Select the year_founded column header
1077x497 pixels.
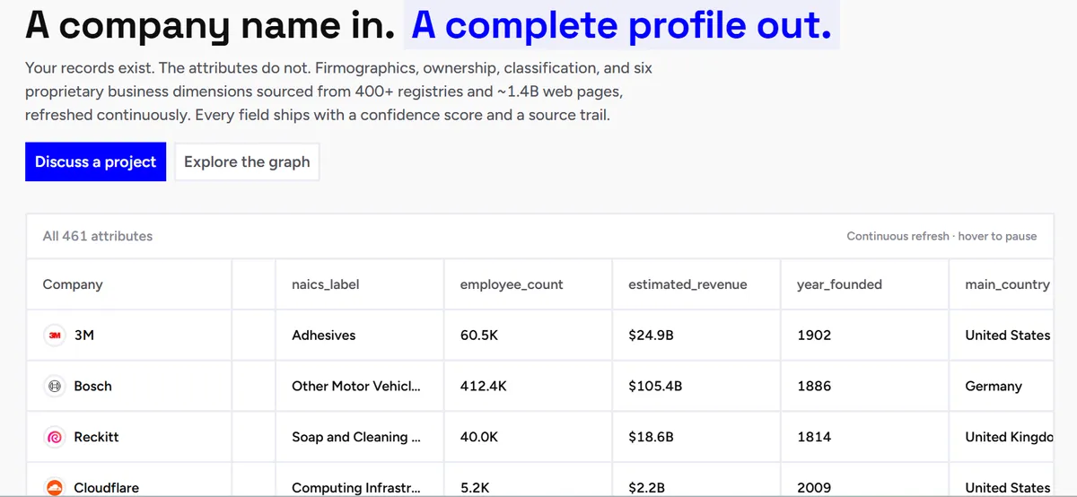tap(865, 284)
